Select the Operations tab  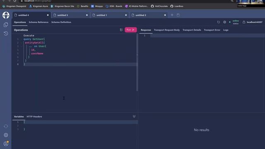click(20, 22)
